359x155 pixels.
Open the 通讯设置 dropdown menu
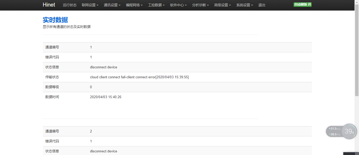pos(112,5)
